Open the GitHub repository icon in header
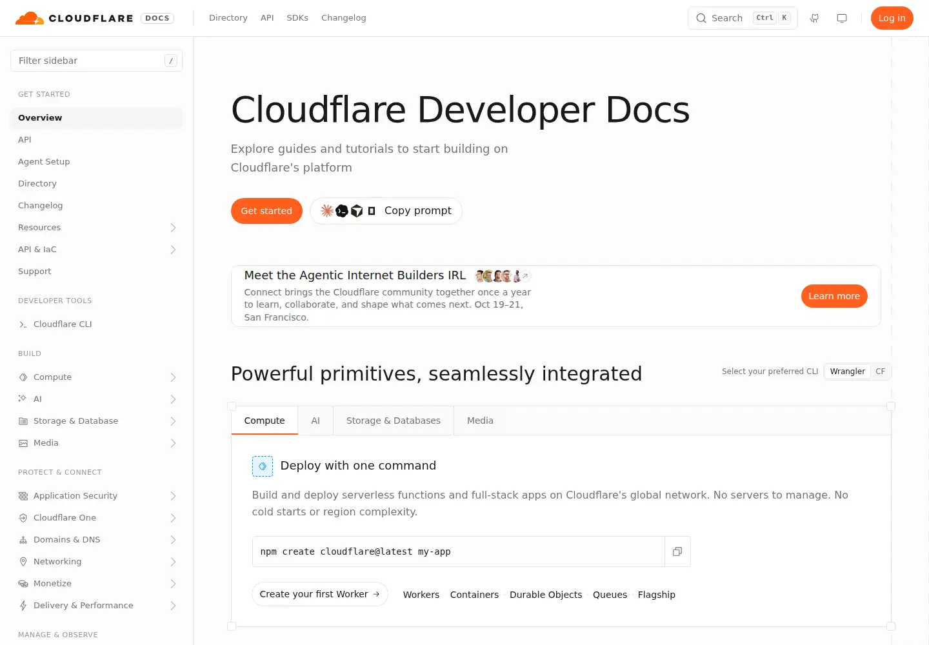Viewport: 929px width, 645px height. click(x=815, y=18)
